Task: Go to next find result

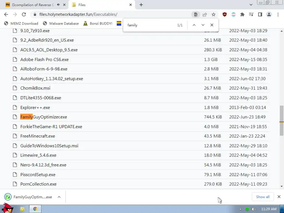Action: point(203,25)
